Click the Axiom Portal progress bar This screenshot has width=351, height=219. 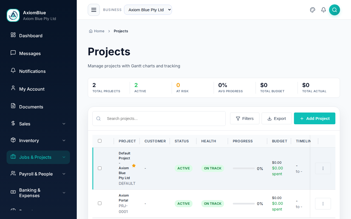[x=244, y=204]
